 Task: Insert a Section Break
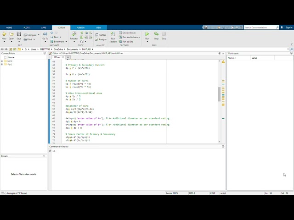click(127, 33)
